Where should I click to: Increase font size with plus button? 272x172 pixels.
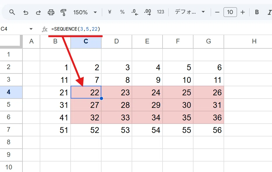click(x=243, y=12)
